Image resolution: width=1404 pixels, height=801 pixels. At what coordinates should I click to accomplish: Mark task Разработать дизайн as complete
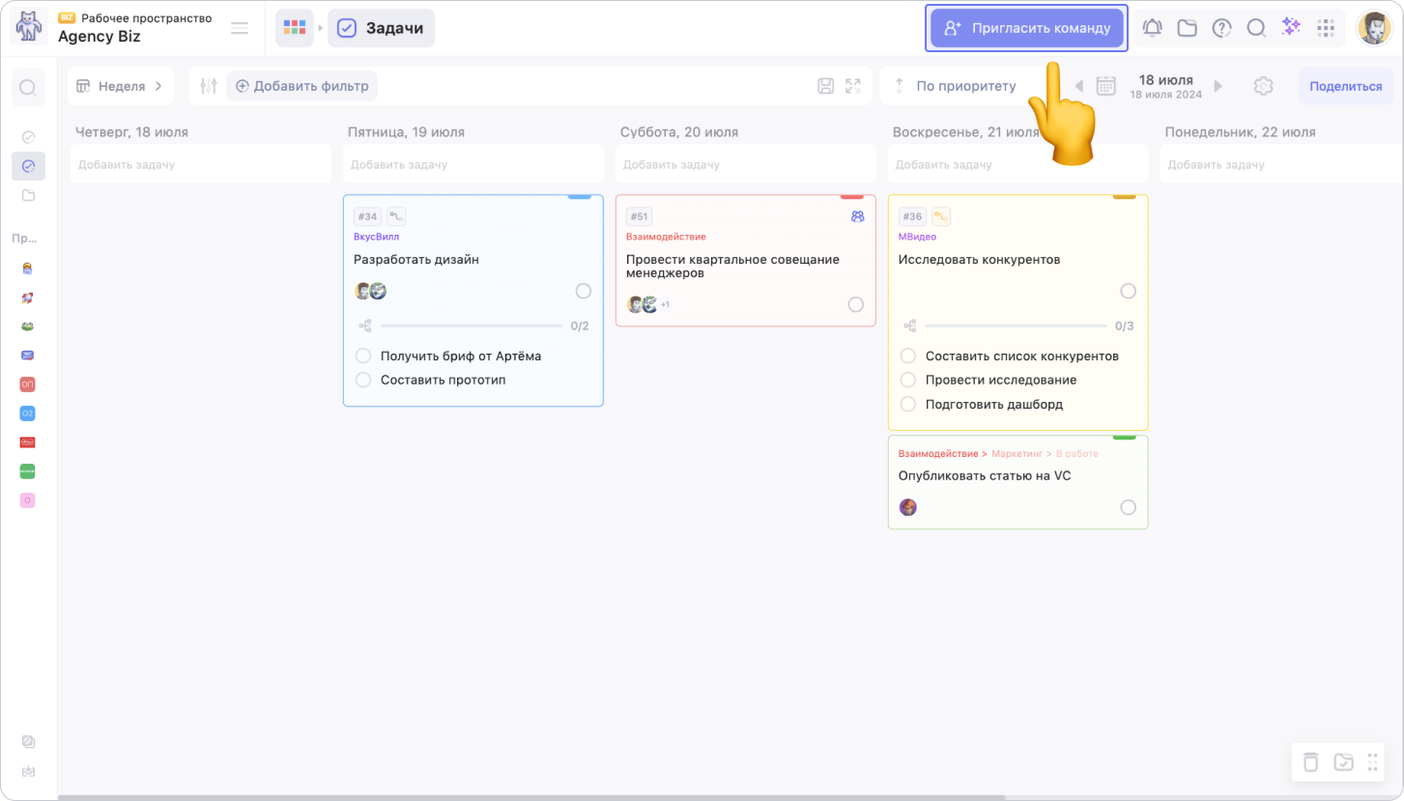click(583, 291)
